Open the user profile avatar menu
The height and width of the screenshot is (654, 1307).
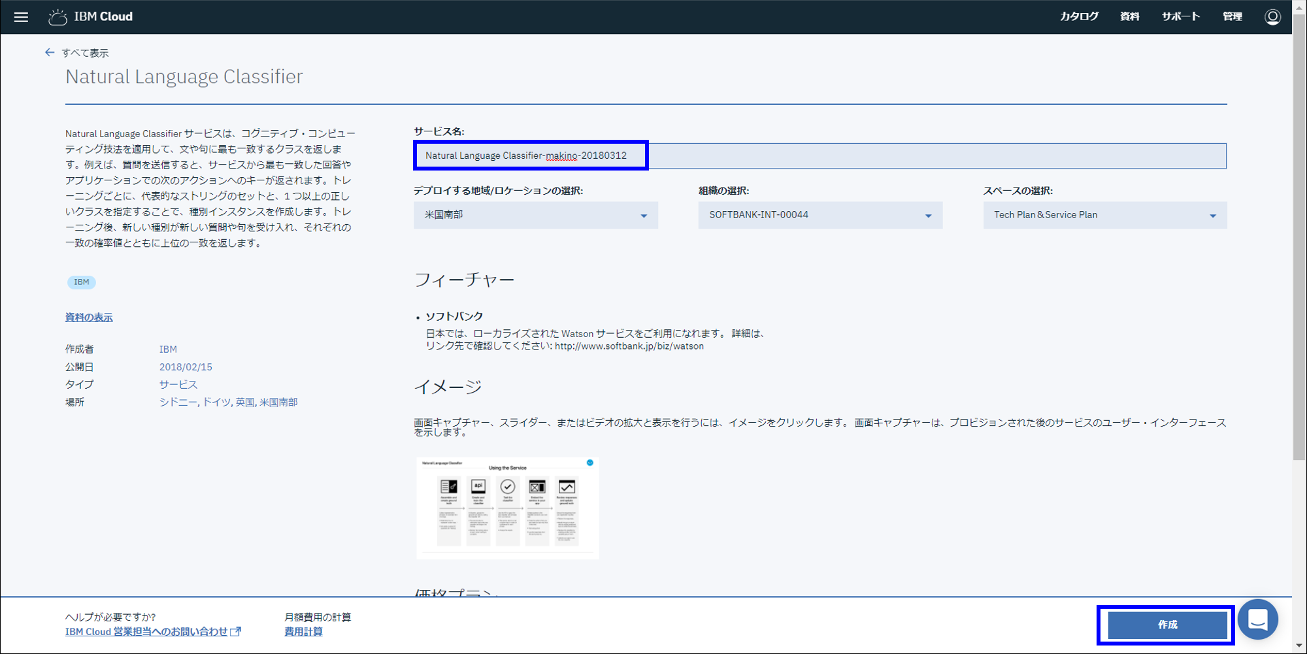tap(1272, 17)
